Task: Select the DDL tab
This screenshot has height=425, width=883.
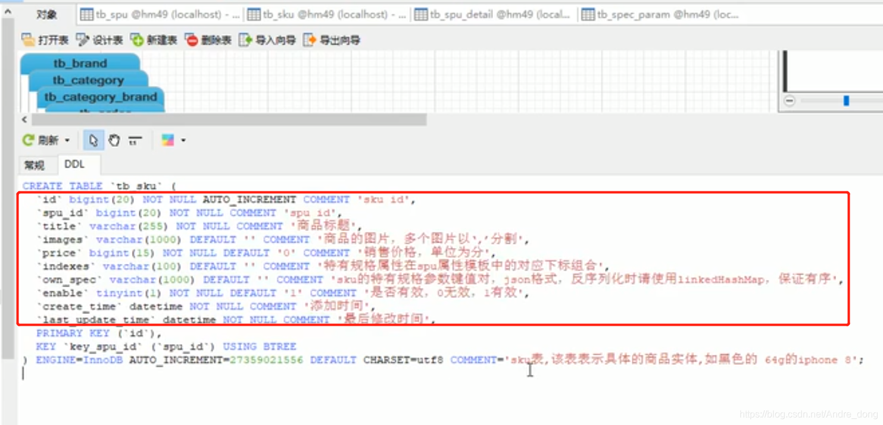Action: pyautogui.click(x=74, y=164)
